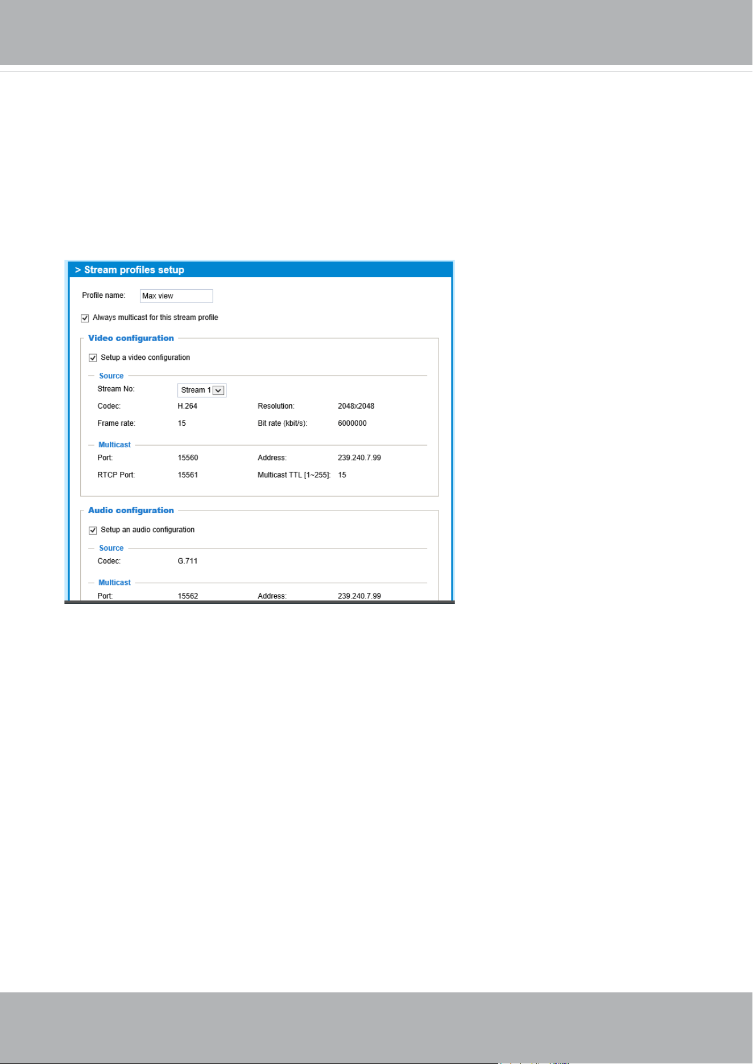The height and width of the screenshot is (1064, 753).
Task: Click the audio codec value G.711
Action: click(x=188, y=561)
